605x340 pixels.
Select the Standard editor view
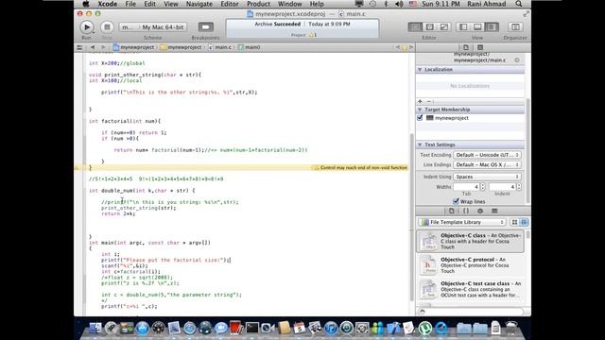tap(415, 27)
